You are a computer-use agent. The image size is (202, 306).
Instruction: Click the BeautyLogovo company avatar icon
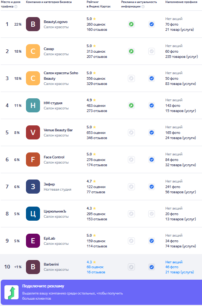point(33,24)
